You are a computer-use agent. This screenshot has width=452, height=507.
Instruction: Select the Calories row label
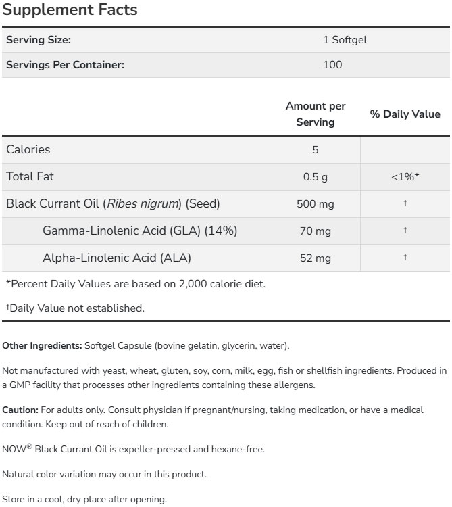coord(28,149)
